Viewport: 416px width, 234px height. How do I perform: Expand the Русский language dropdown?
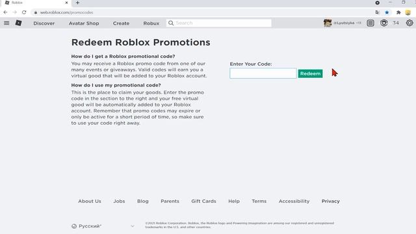click(103, 226)
